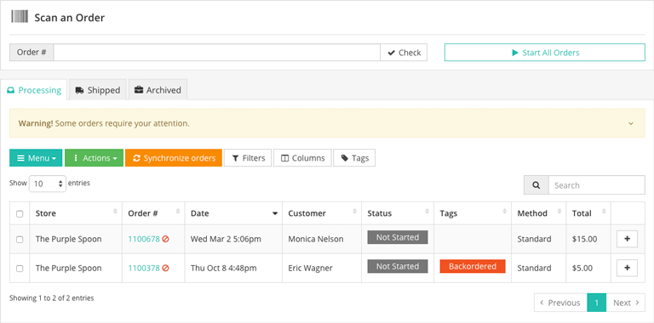
Task: Click the Backordered tag on Eric Wagner's order
Action: click(473, 266)
